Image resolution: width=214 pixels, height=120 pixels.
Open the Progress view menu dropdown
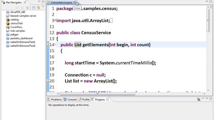(x=203, y=99)
